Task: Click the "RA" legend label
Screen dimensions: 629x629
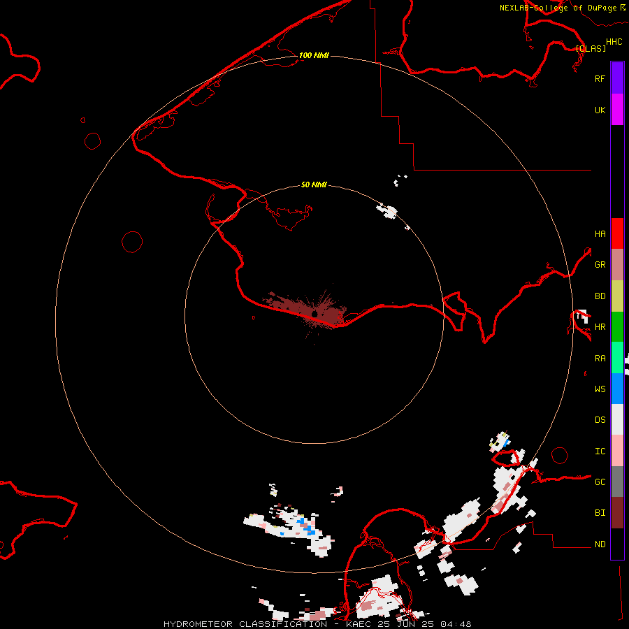Action: pyautogui.click(x=600, y=359)
